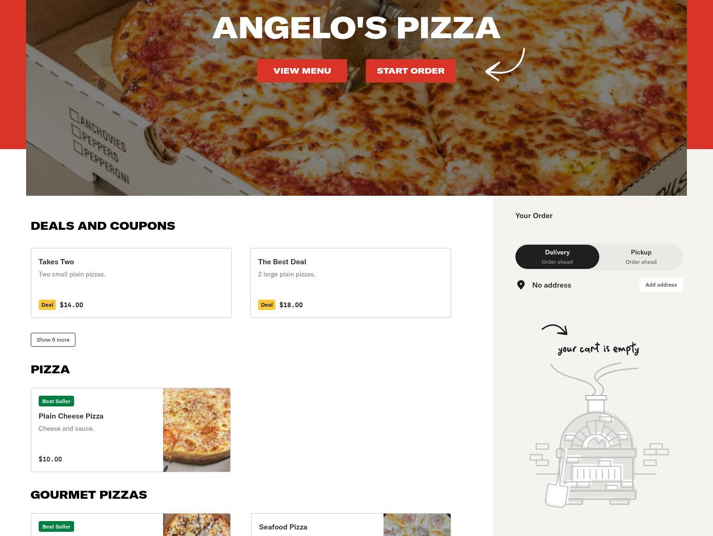713x536 pixels.
Task: Switch to Pickup order ahead
Action: pos(641,257)
